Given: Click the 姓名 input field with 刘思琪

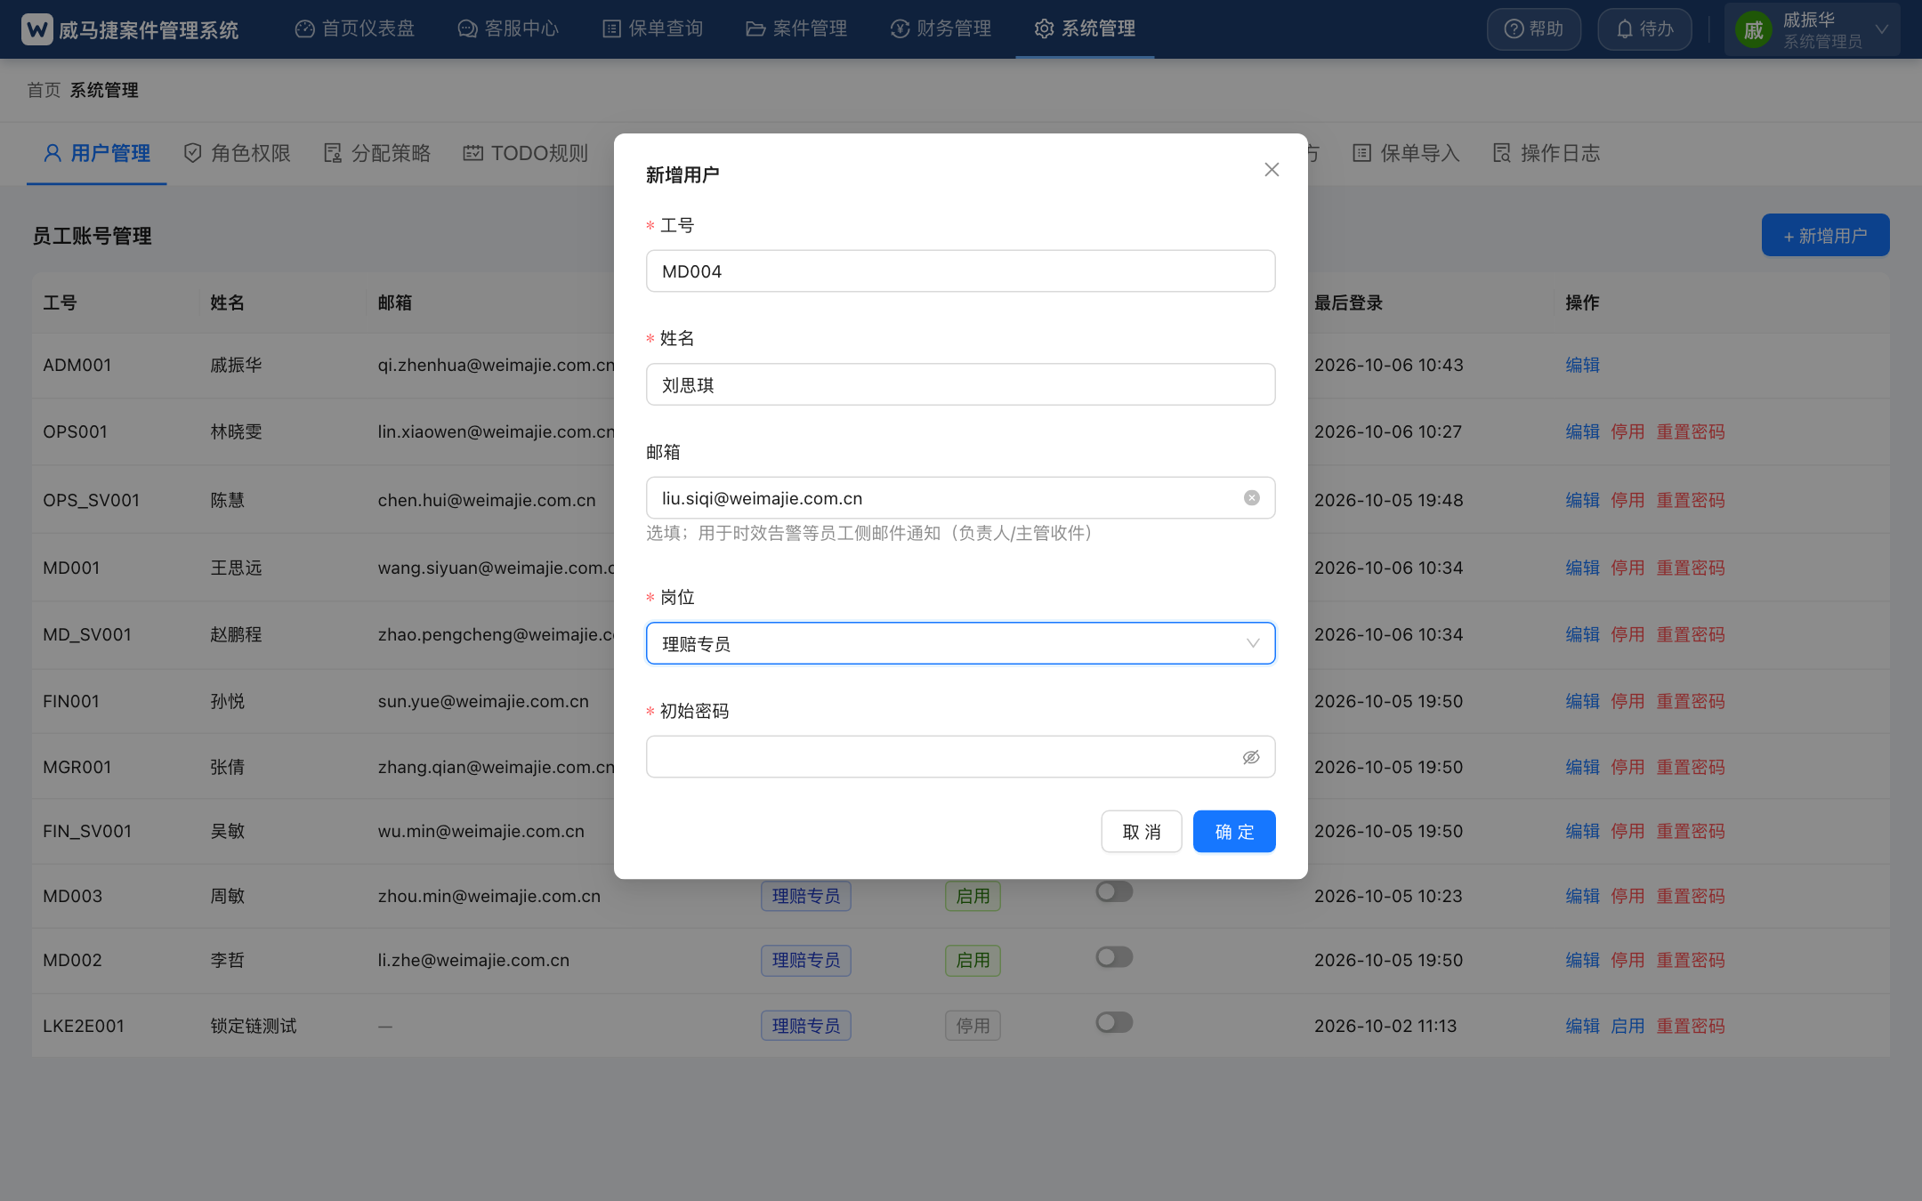Looking at the screenshot, I should [961, 384].
